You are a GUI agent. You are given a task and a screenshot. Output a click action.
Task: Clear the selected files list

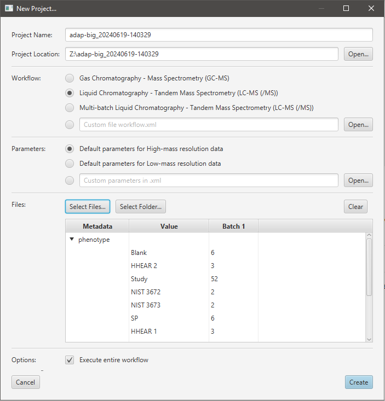pyautogui.click(x=355, y=206)
